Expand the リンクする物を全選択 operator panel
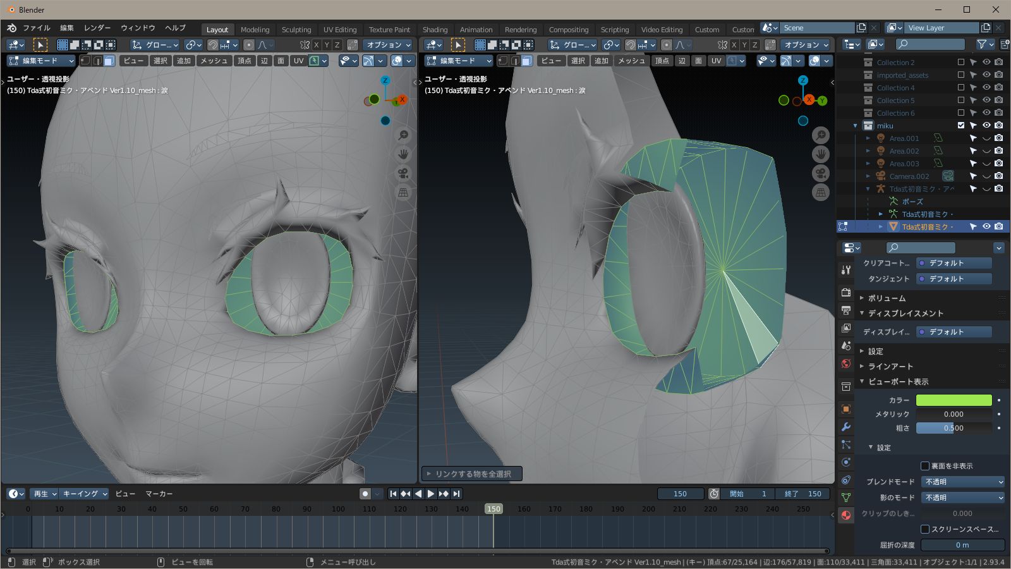The image size is (1011, 569). [x=472, y=474]
